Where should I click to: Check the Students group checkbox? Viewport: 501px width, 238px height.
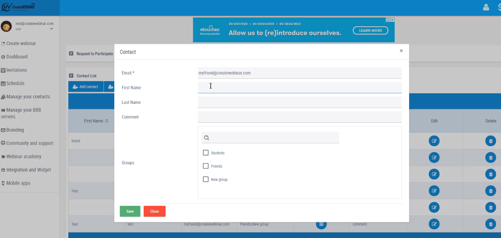pyautogui.click(x=206, y=153)
